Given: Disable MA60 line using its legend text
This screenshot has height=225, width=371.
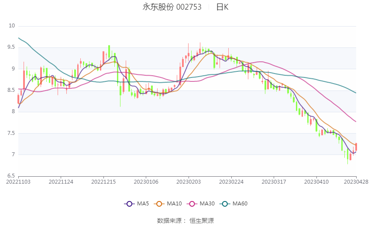Looking at the screenshot, I should click(240, 204).
